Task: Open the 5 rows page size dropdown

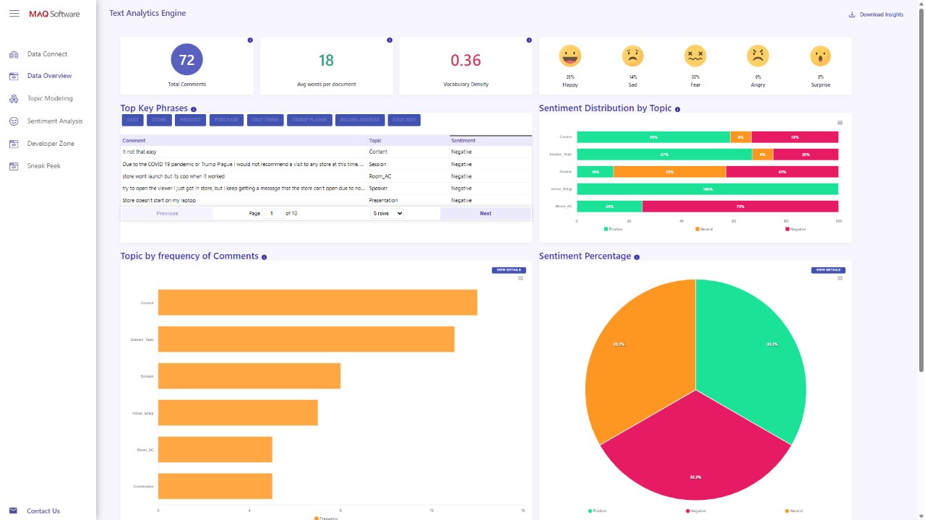Action: point(387,213)
